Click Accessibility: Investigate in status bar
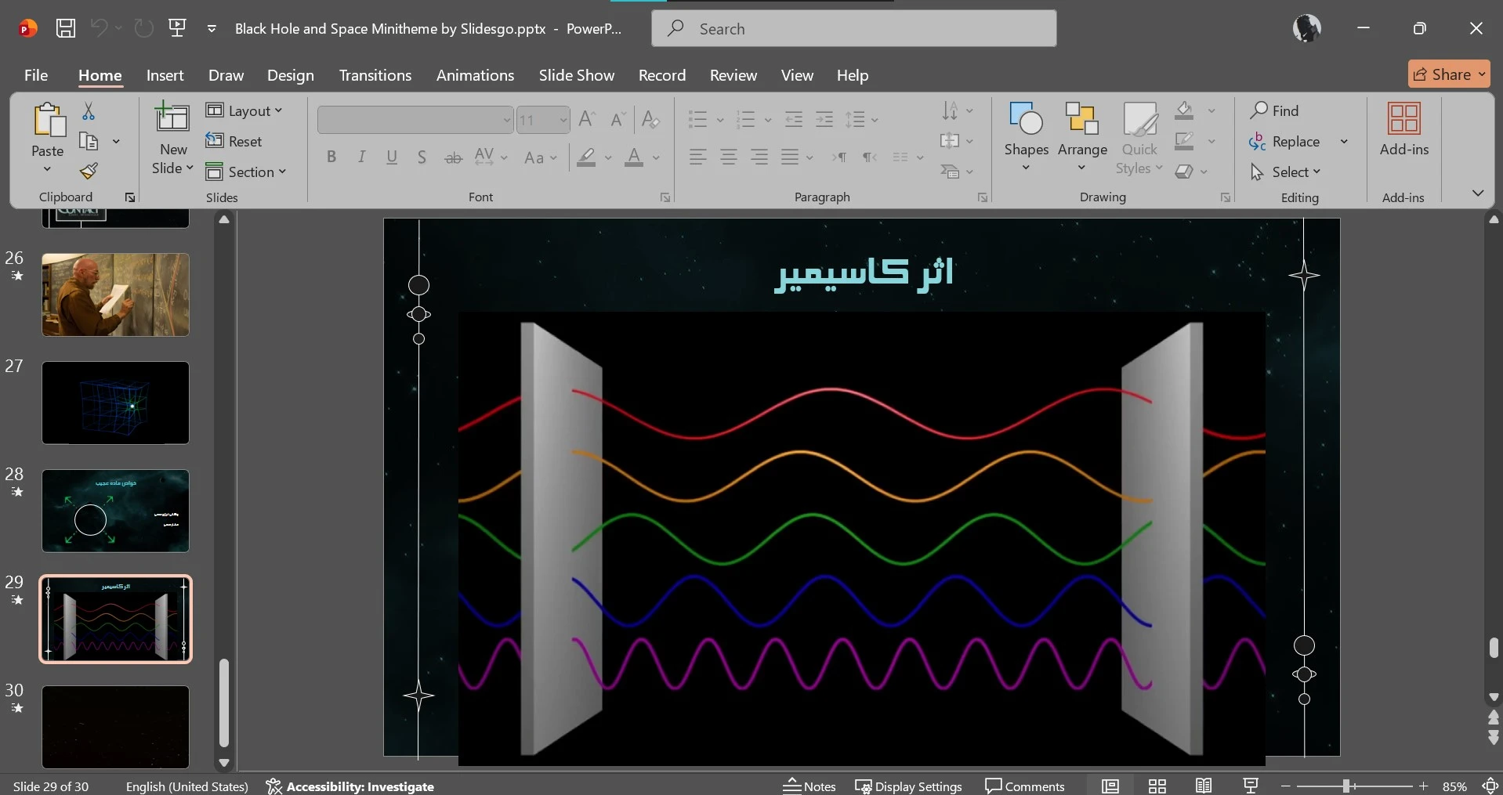Screen dimensions: 1503x795 [350, 786]
